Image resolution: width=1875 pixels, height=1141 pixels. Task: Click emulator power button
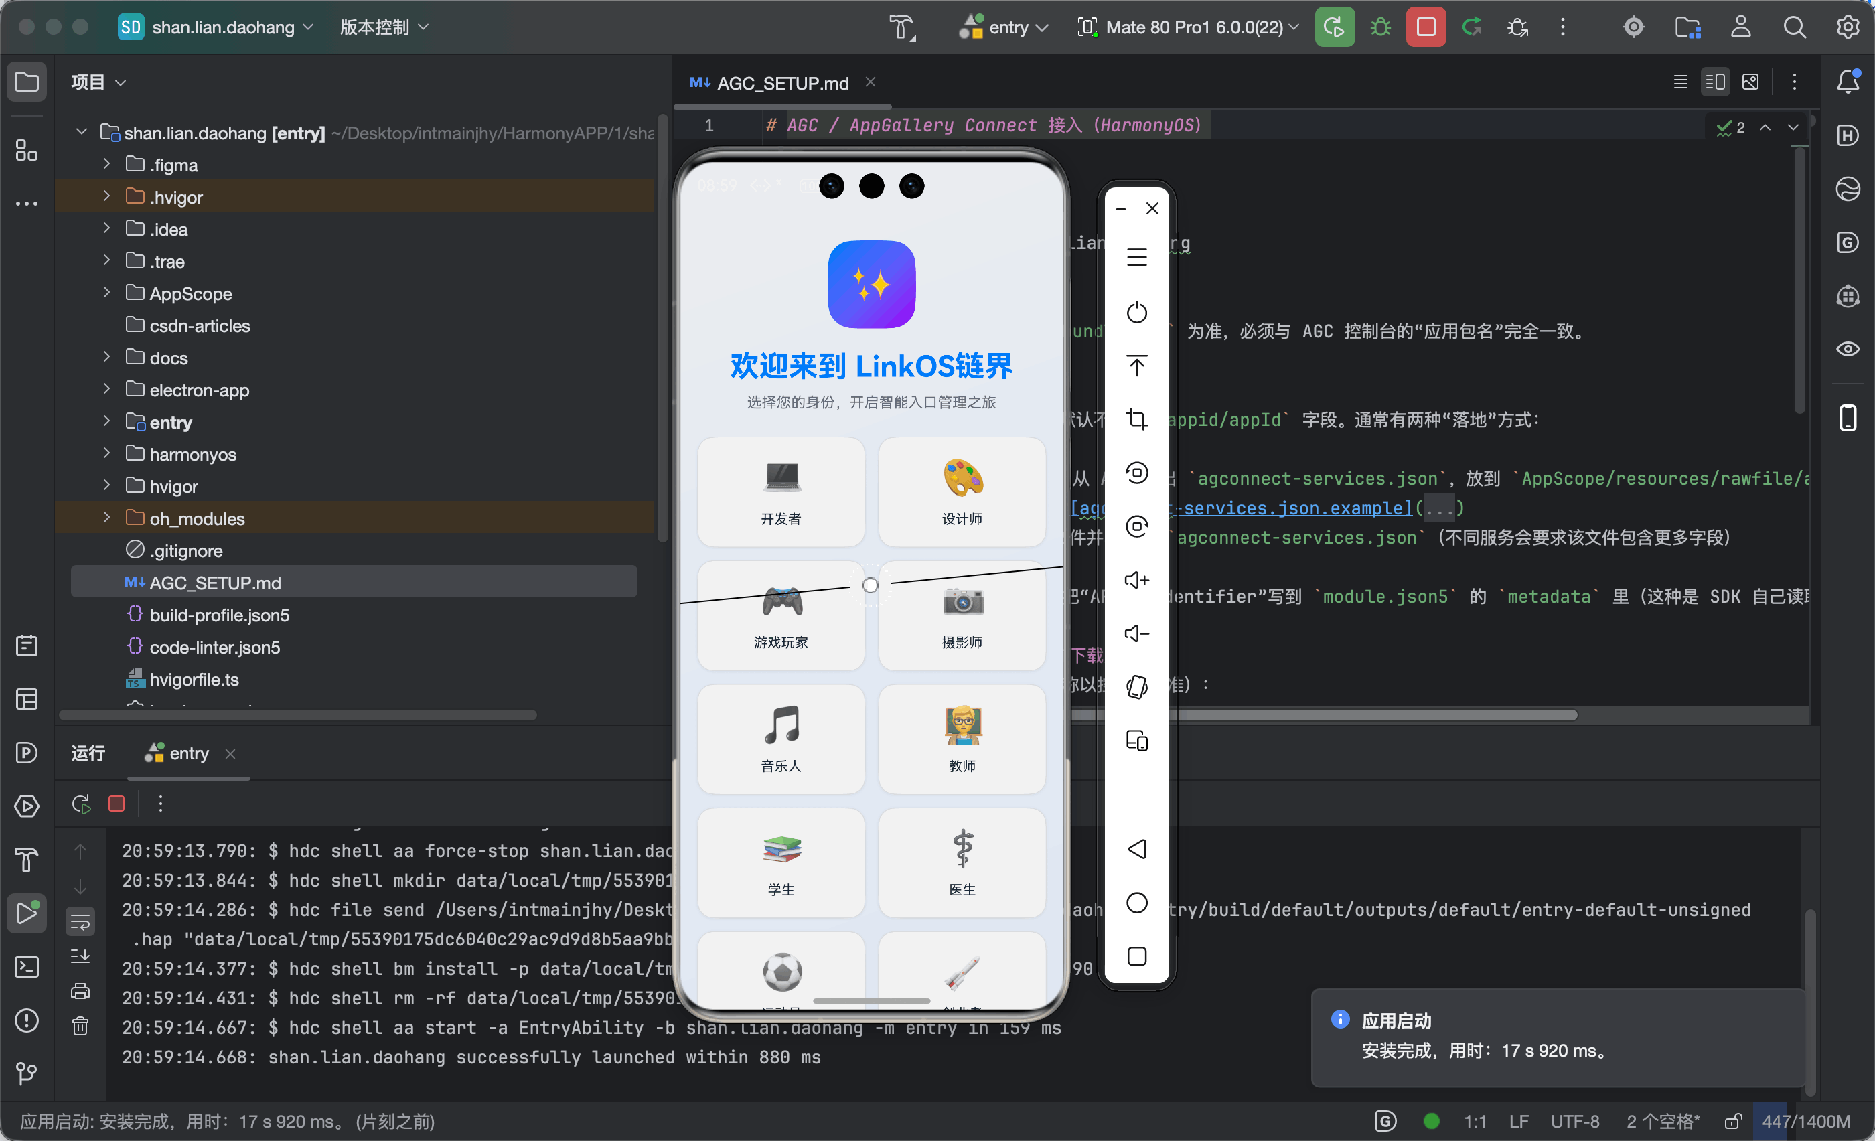1136,313
